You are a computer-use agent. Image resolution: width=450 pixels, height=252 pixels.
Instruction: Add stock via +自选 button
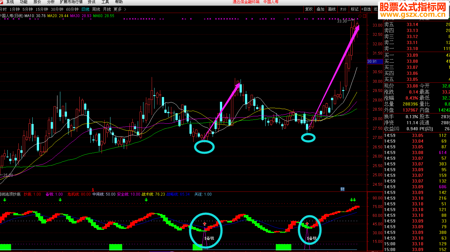[x=366, y=9]
